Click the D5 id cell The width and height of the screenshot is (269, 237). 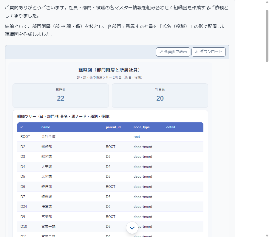coord(23,177)
